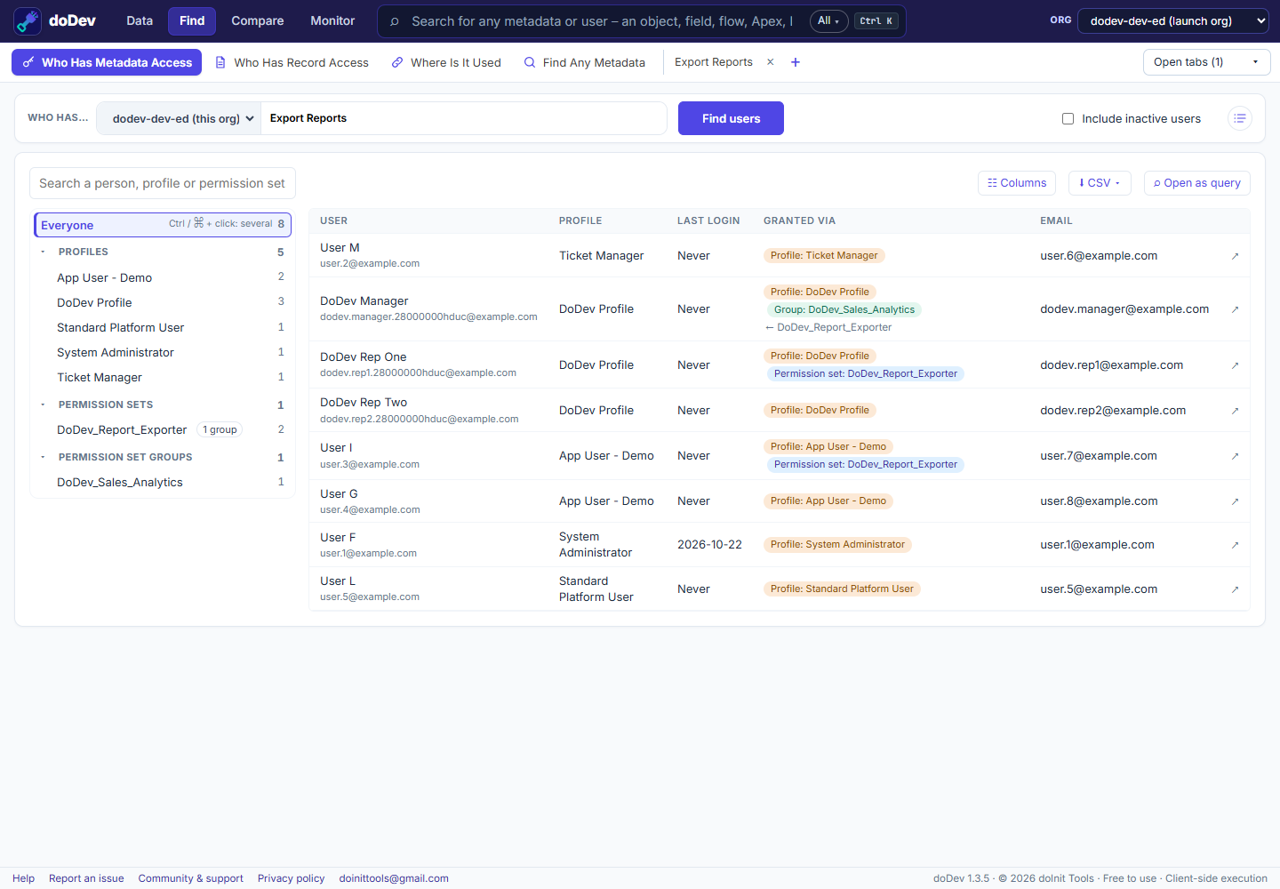Open the dodev-dev-ed (this org) dropdown
This screenshot has width=1280, height=889.
[x=179, y=118]
